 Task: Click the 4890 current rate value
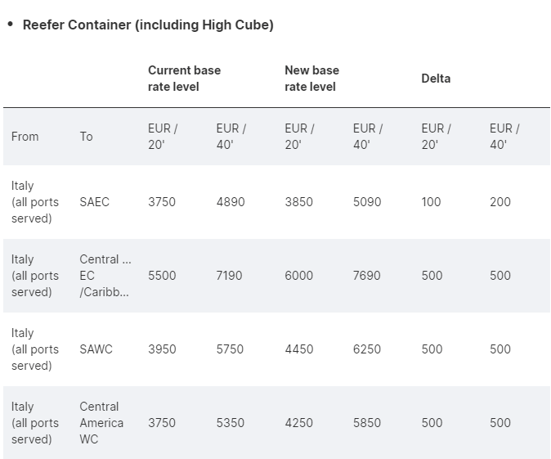[230, 202]
